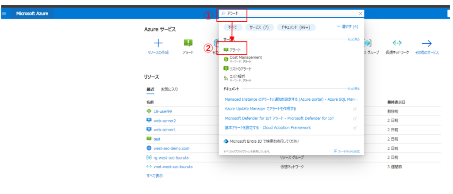453x194 pixels.
Task: Click the external-link icon on the Defender for IoT row
Action: (x=355, y=118)
